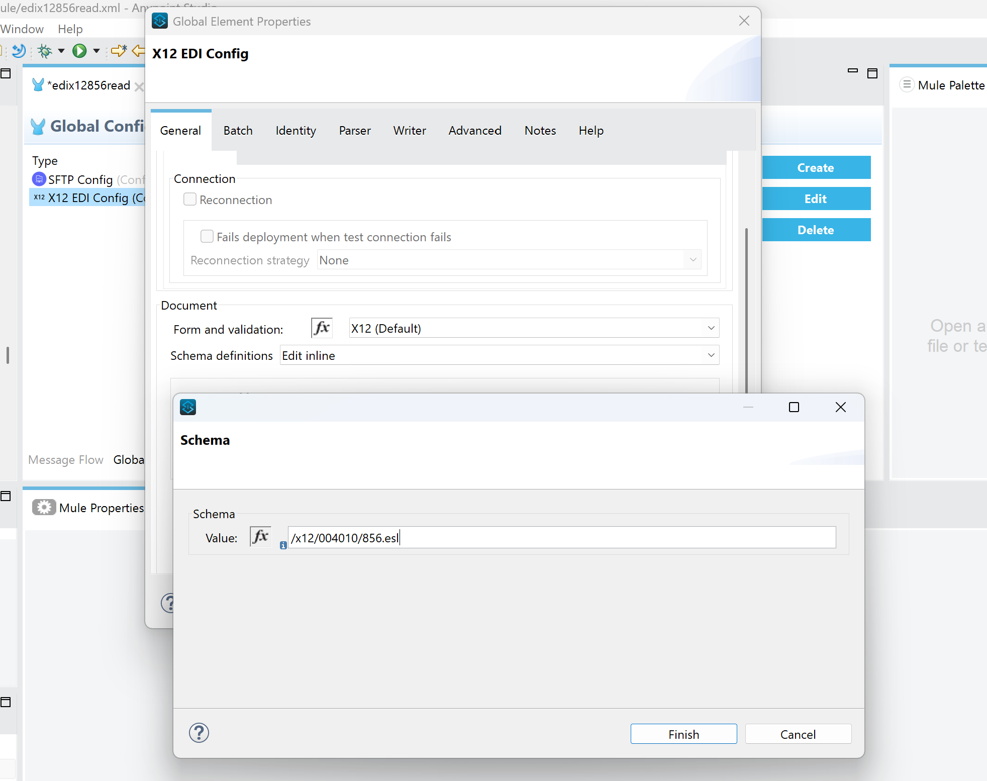
Task: Open the Reconnection strategy dropdown
Action: [x=693, y=259]
